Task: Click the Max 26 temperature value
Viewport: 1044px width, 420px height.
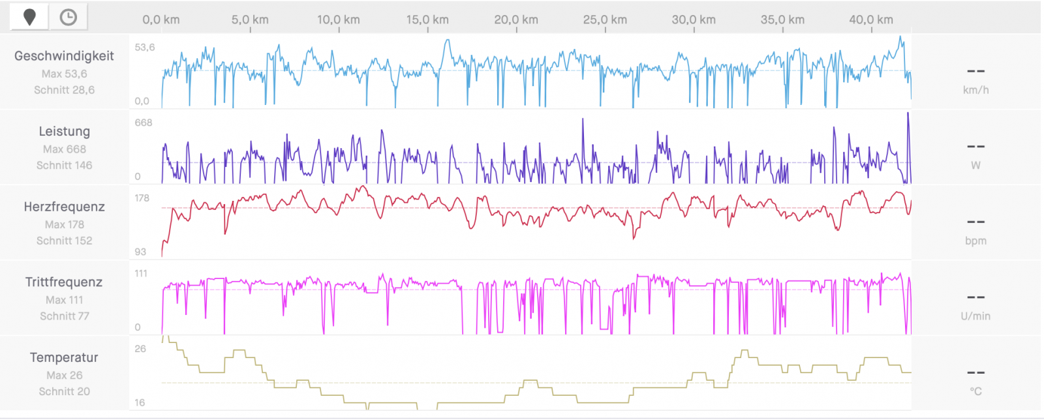Action: (64, 375)
